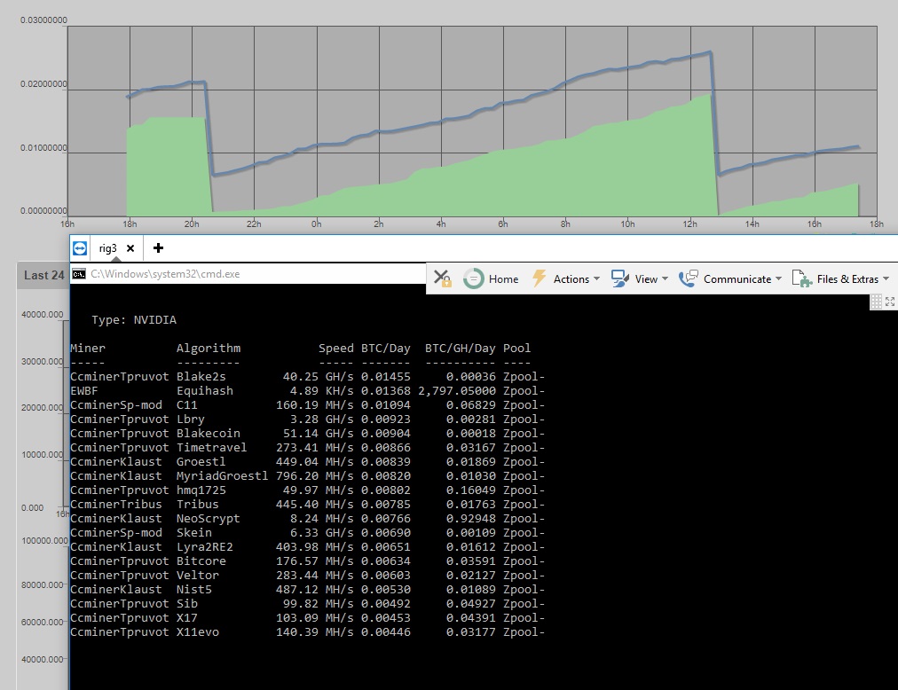Click the X11evo algorithm entry

click(198, 632)
